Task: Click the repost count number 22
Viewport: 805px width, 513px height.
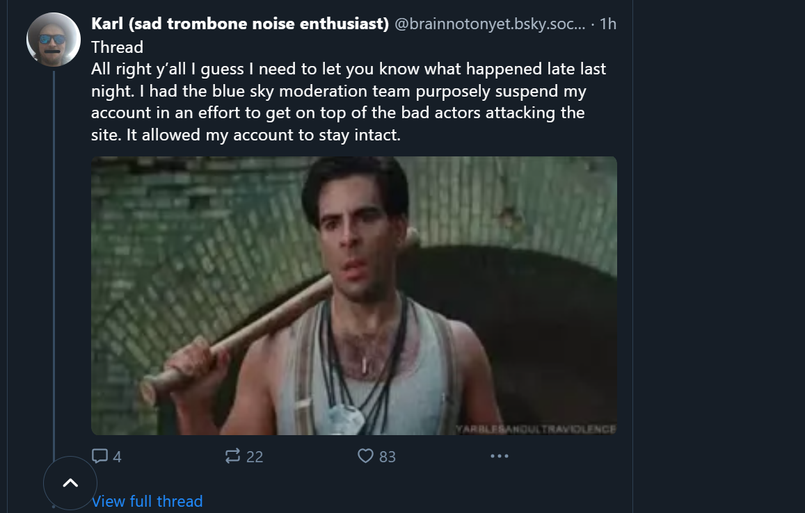Action: tap(255, 457)
